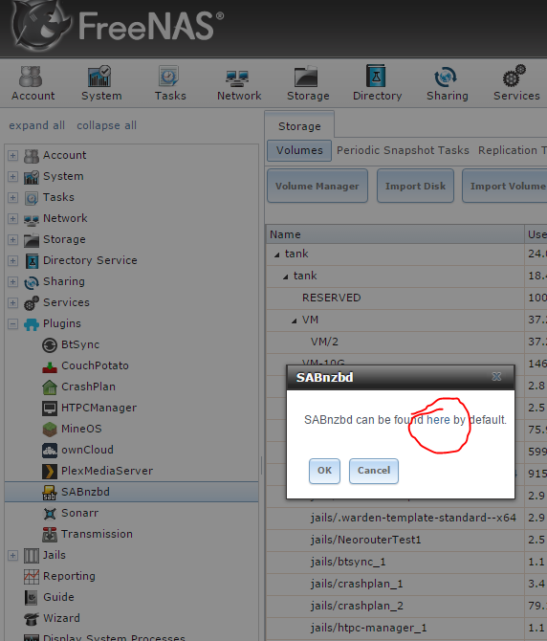This screenshot has width=547, height=641.
Task: Select the VM/2 dataset row
Action: (395, 342)
